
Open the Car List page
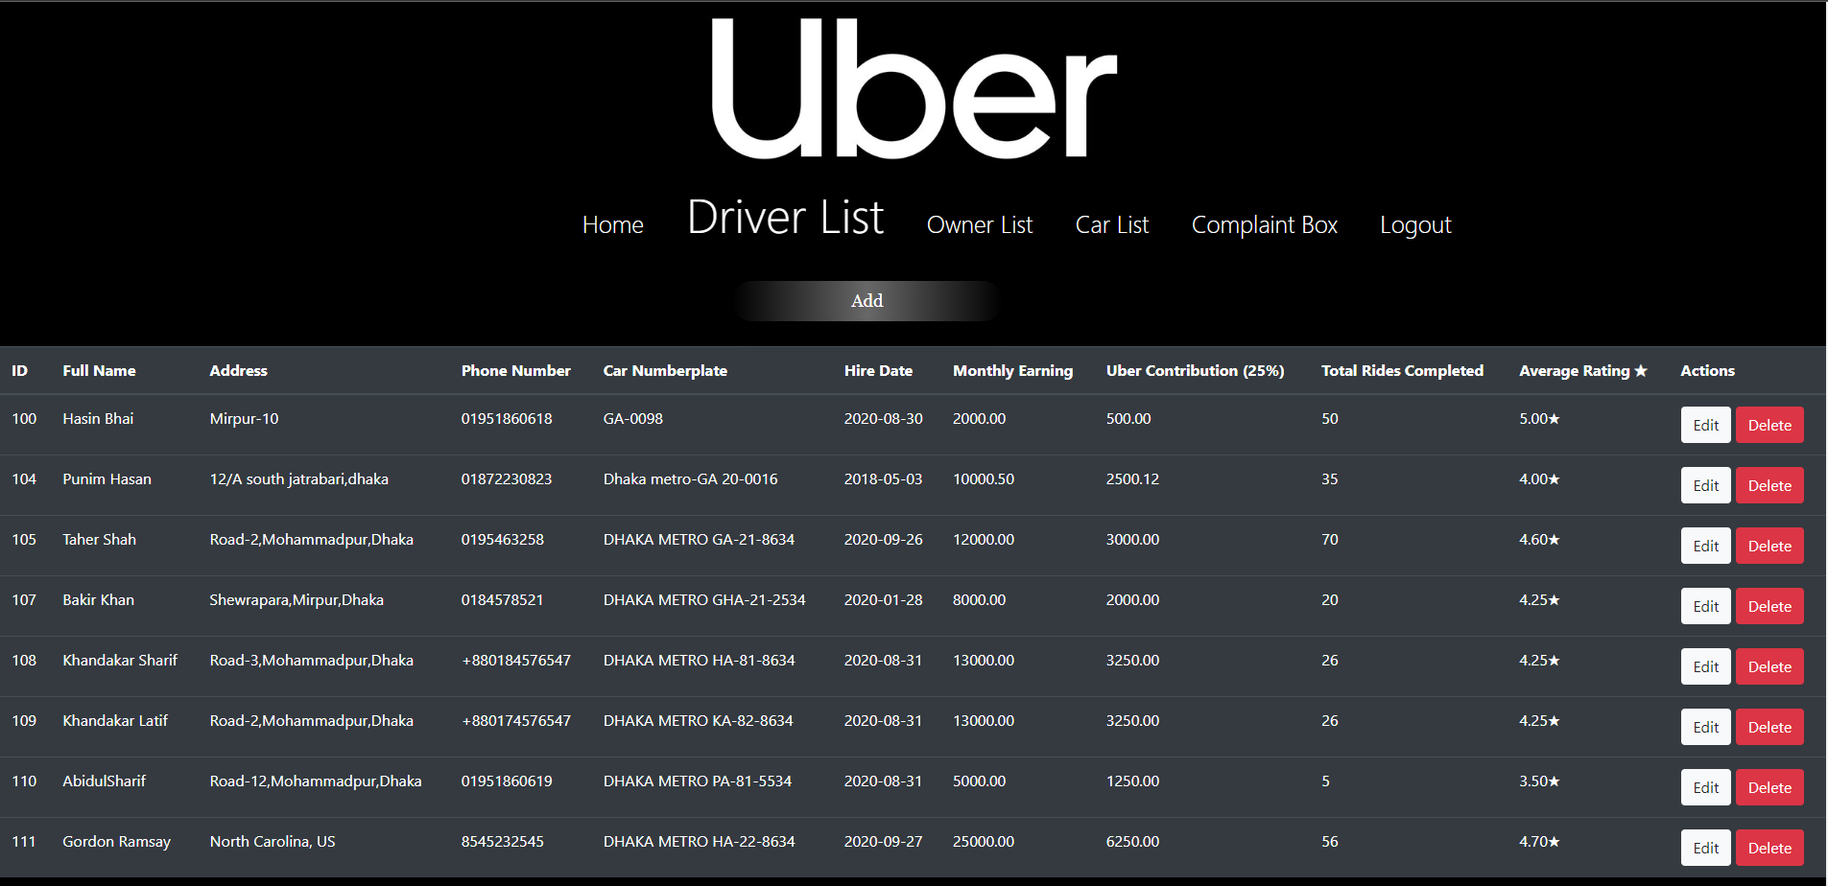click(1112, 224)
